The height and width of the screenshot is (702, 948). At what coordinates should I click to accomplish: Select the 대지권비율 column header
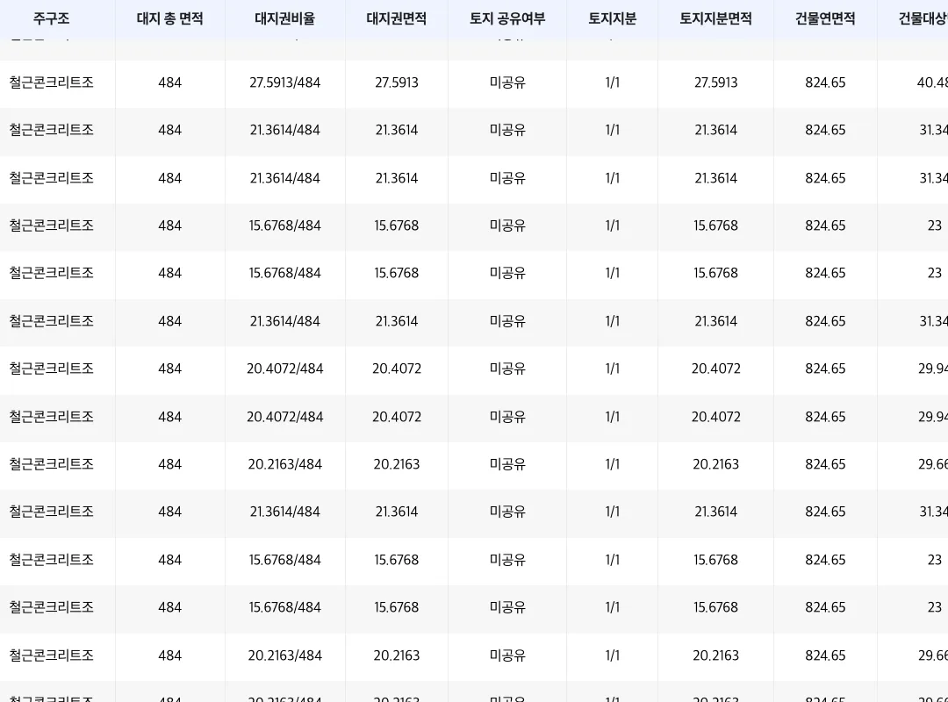(x=284, y=18)
